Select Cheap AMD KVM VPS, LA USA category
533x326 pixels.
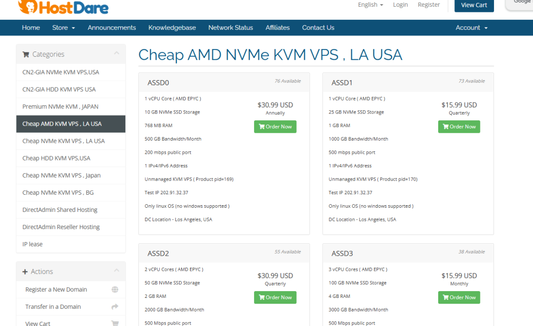[71, 124]
